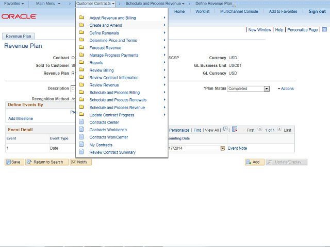This screenshot has width=330, height=247.
Task: Click the Add button
Action: (254, 162)
